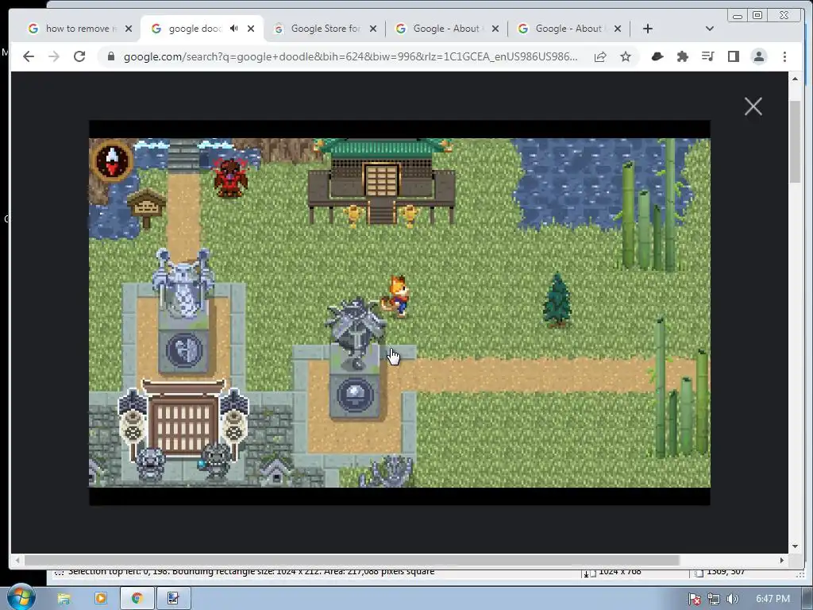Click the compass icon in game corner
Viewport: 813px width, 610px height.
tap(112, 160)
